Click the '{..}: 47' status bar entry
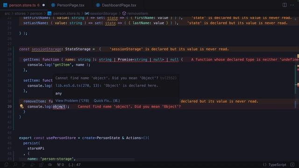 (74, 165)
